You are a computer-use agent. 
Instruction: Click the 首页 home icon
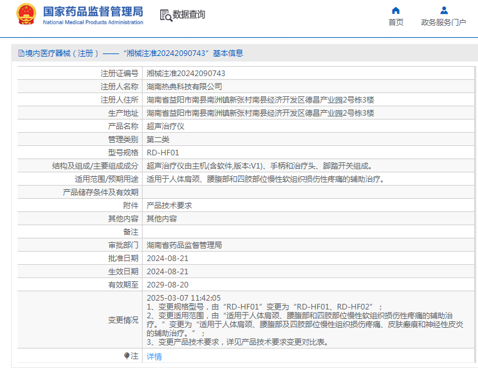(396, 11)
